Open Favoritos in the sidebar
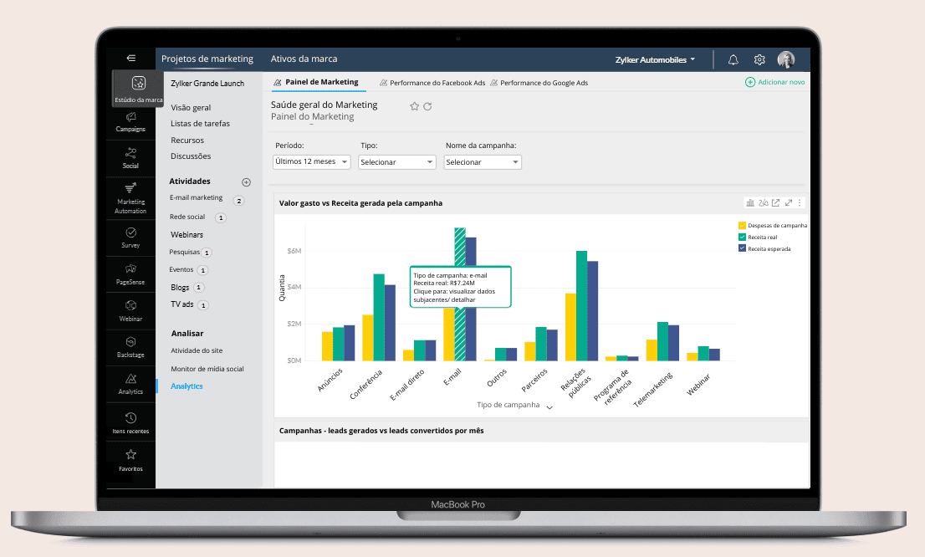This screenshot has height=557, width=925. (130, 460)
